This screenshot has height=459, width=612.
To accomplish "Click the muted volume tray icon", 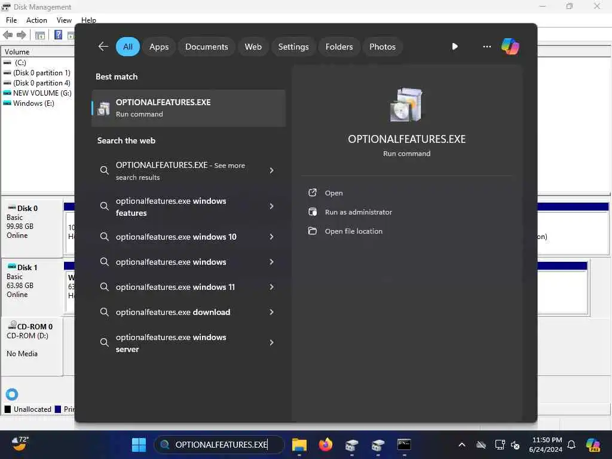I will [515, 445].
